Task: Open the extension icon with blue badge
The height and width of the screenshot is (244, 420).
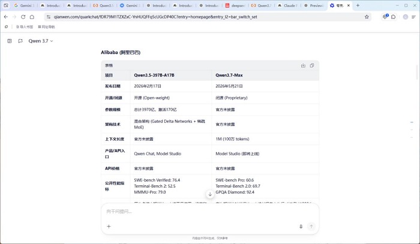Action: 385,17
